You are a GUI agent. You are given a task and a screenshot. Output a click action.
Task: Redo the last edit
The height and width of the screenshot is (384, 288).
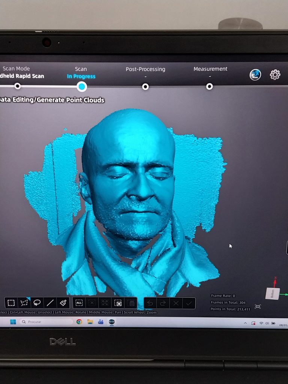coord(163,303)
